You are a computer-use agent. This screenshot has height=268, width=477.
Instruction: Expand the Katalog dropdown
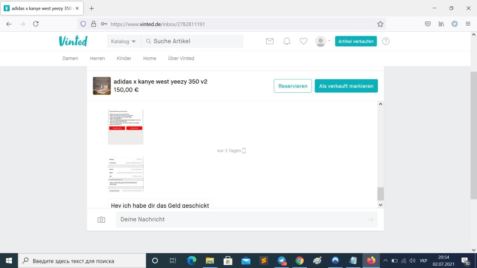(123, 41)
